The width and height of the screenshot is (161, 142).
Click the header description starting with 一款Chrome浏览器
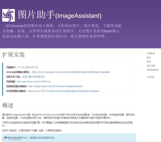62,31
